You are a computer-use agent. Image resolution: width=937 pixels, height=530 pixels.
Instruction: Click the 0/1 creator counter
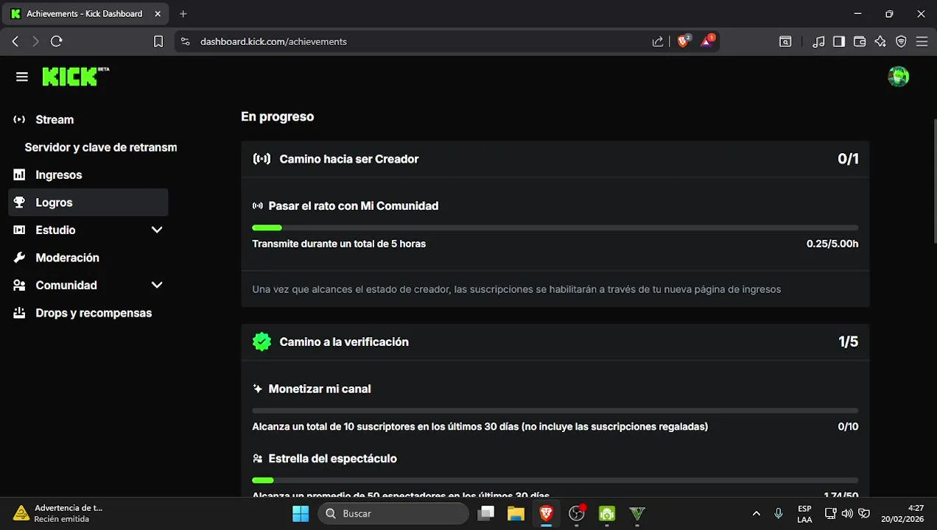(849, 159)
